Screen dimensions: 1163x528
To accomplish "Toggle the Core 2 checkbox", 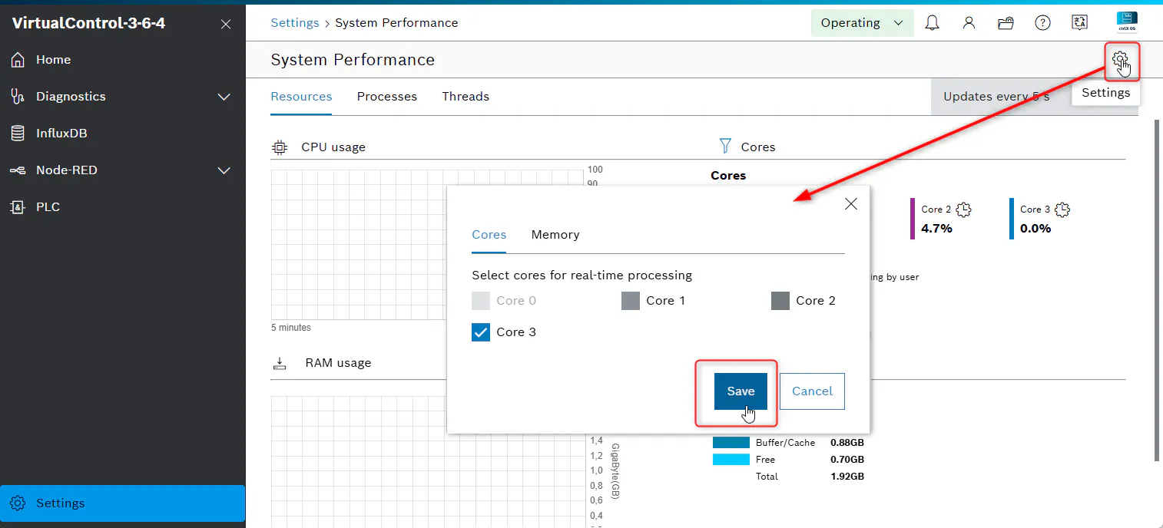I will [780, 300].
